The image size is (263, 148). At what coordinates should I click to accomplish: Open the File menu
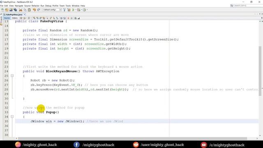[2, 6]
